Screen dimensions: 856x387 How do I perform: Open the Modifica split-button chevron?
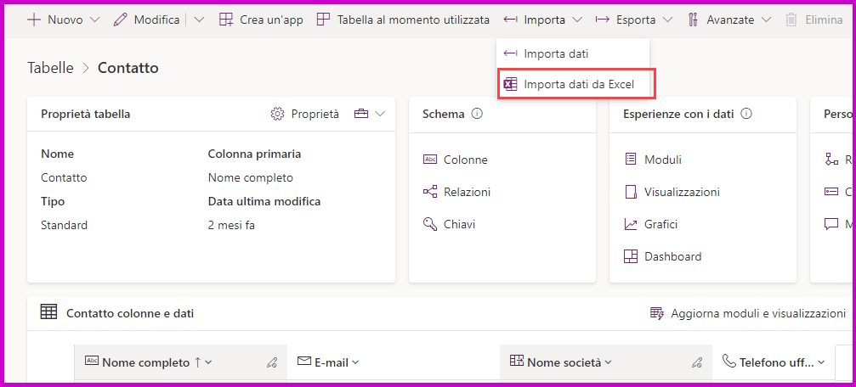199,20
